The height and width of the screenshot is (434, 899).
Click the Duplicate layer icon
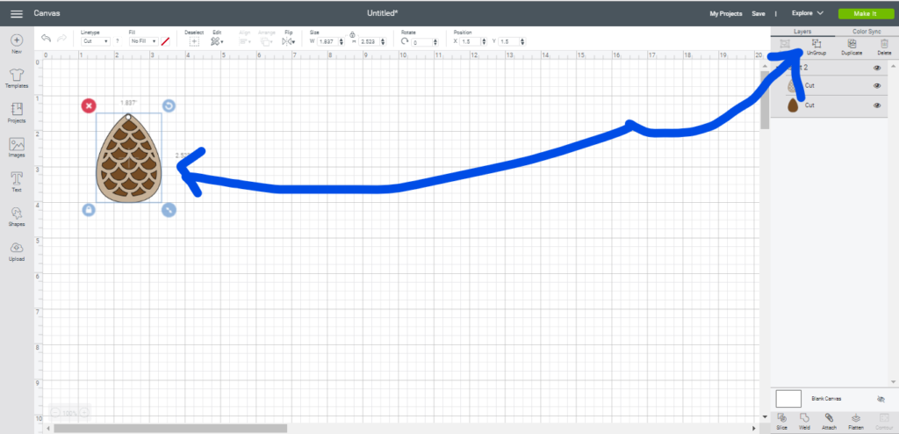pyautogui.click(x=850, y=44)
